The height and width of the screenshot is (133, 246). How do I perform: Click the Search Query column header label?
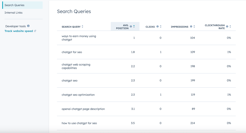[71, 27]
